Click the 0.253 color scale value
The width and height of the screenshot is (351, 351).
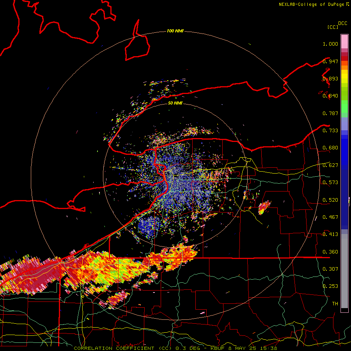click(330, 286)
